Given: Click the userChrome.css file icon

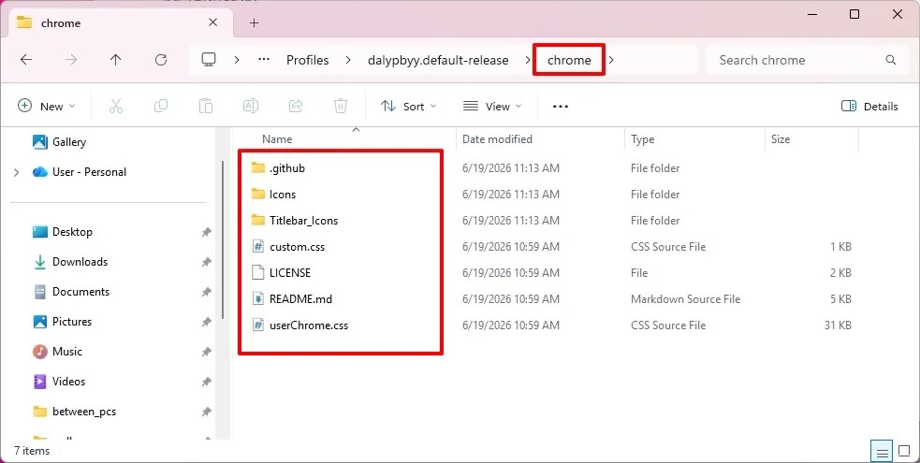Looking at the screenshot, I should 258,326.
